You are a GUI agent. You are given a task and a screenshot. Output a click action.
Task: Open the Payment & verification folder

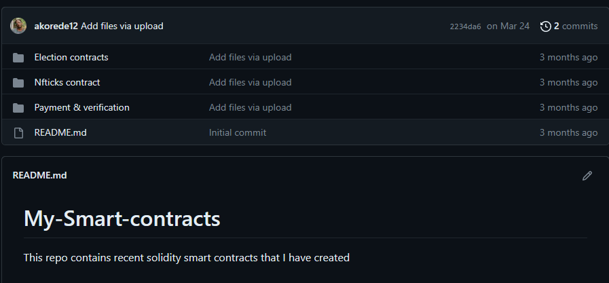81,108
